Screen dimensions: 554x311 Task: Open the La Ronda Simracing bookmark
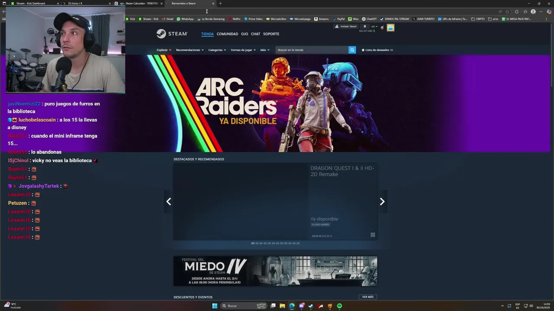point(211,19)
